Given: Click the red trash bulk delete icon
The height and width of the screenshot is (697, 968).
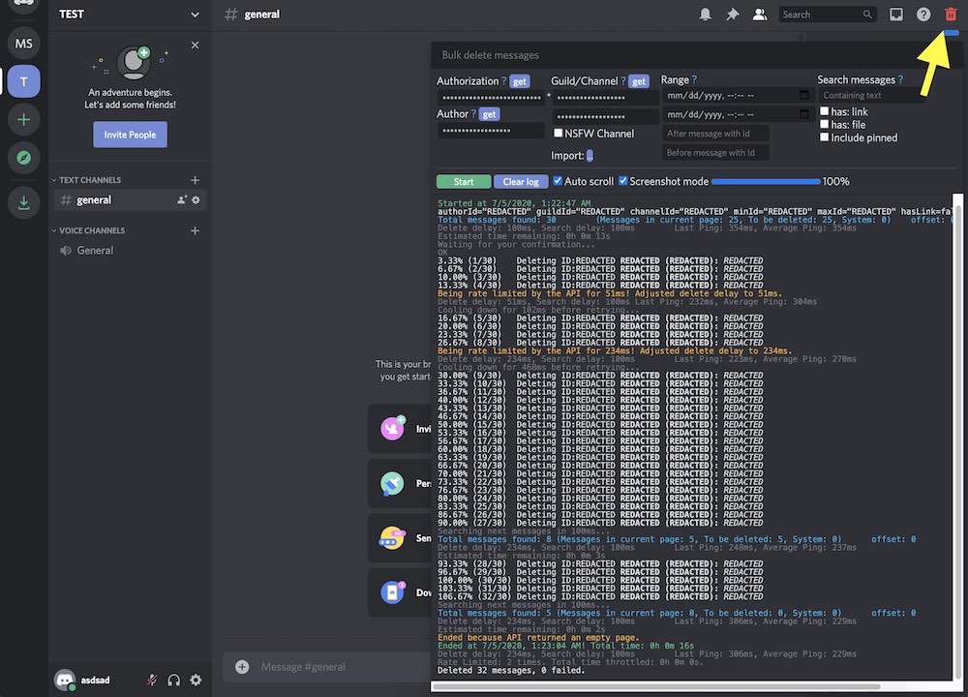Looking at the screenshot, I should [x=950, y=15].
